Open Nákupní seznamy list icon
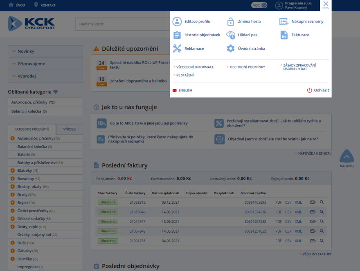The height and width of the screenshot is (271, 360). tap(284, 22)
